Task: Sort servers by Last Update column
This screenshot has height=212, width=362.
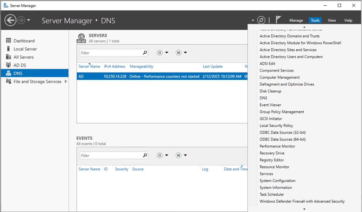Action: click(x=213, y=66)
